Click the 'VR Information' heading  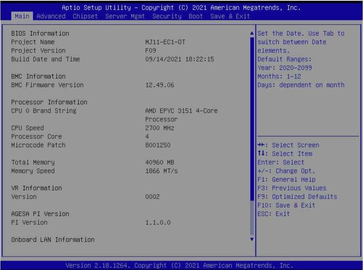[x=36, y=188]
